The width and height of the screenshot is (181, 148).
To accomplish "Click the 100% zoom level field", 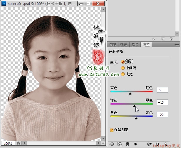I will [8, 144].
